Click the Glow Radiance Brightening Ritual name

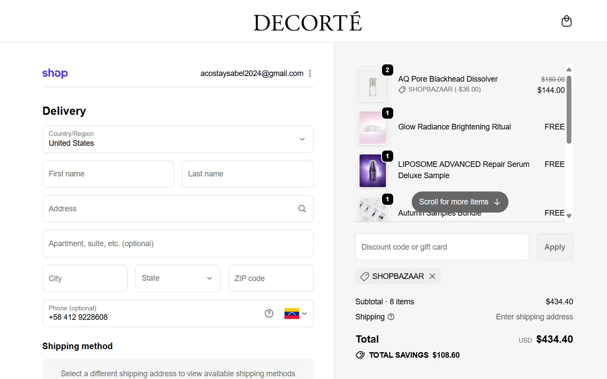coord(454,127)
